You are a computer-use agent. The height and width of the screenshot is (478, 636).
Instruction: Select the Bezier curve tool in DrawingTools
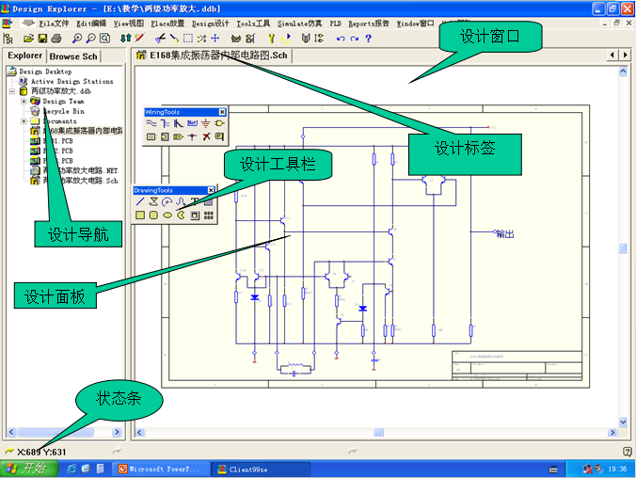tap(181, 201)
